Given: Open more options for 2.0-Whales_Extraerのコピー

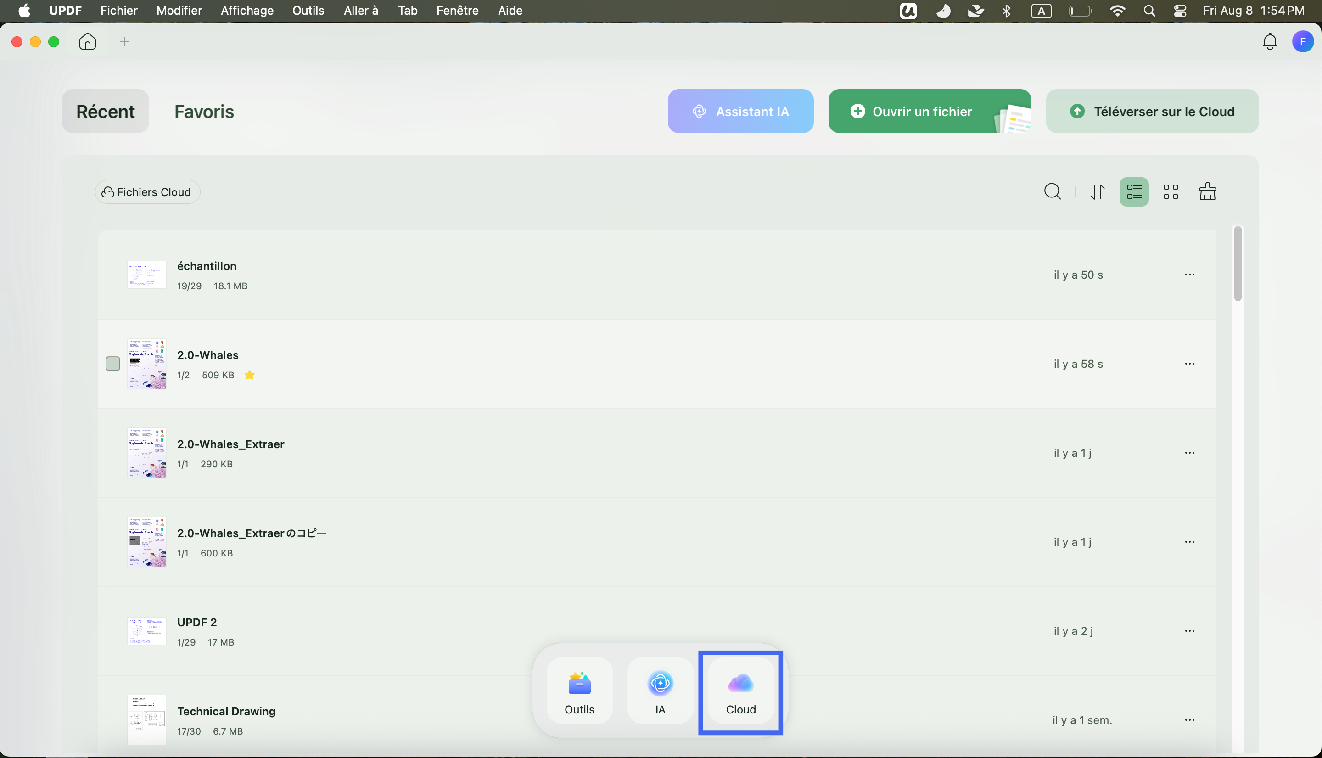Looking at the screenshot, I should coord(1189,541).
